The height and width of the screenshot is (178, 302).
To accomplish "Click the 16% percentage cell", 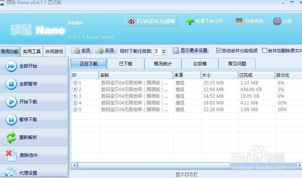I will point(282,110).
